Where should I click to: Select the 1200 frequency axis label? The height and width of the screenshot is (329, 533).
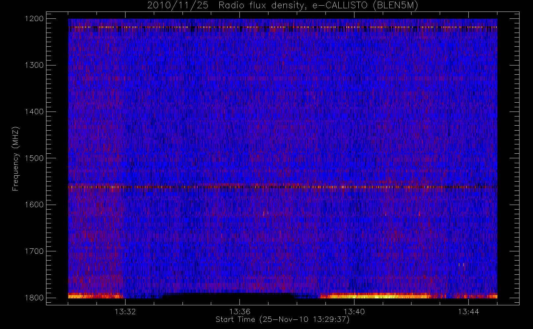tap(34, 19)
